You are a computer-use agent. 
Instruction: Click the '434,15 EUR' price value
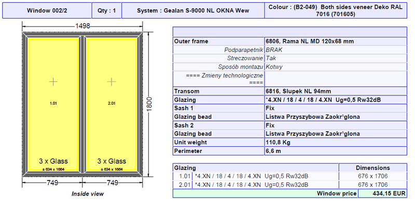coord(389,193)
